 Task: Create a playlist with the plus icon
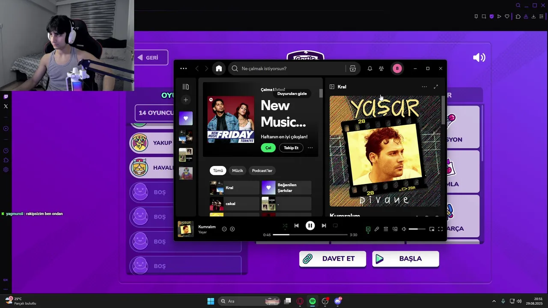[186, 100]
